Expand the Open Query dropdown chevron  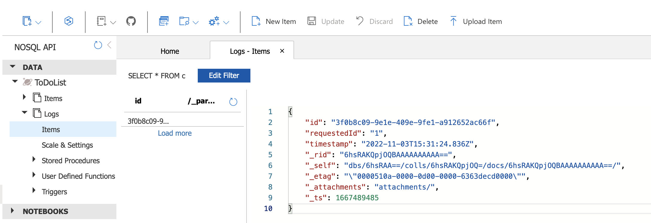click(196, 22)
